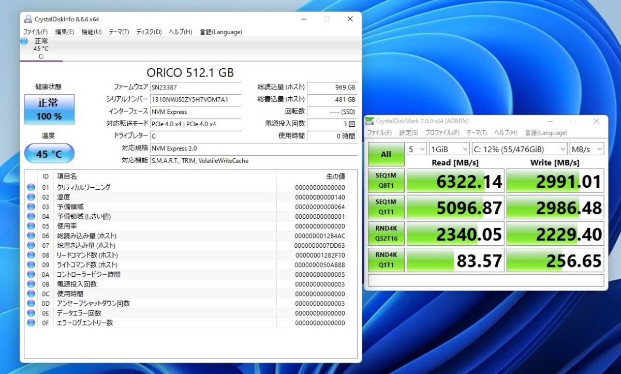This screenshot has height=374, width=621.
Task: Click the write result 2991.01
Action: pyautogui.click(x=555, y=181)
